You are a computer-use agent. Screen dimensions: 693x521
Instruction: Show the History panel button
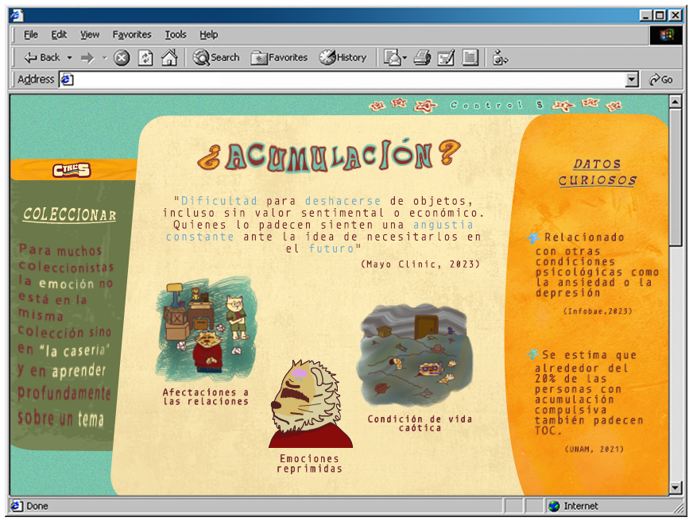click(x=343, y=58)
